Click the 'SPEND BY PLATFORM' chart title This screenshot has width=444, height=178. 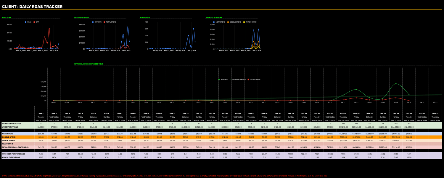click(214, 18)
